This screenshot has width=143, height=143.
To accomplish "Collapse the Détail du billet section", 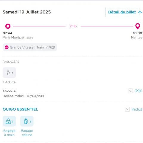I will pos(122,12).
